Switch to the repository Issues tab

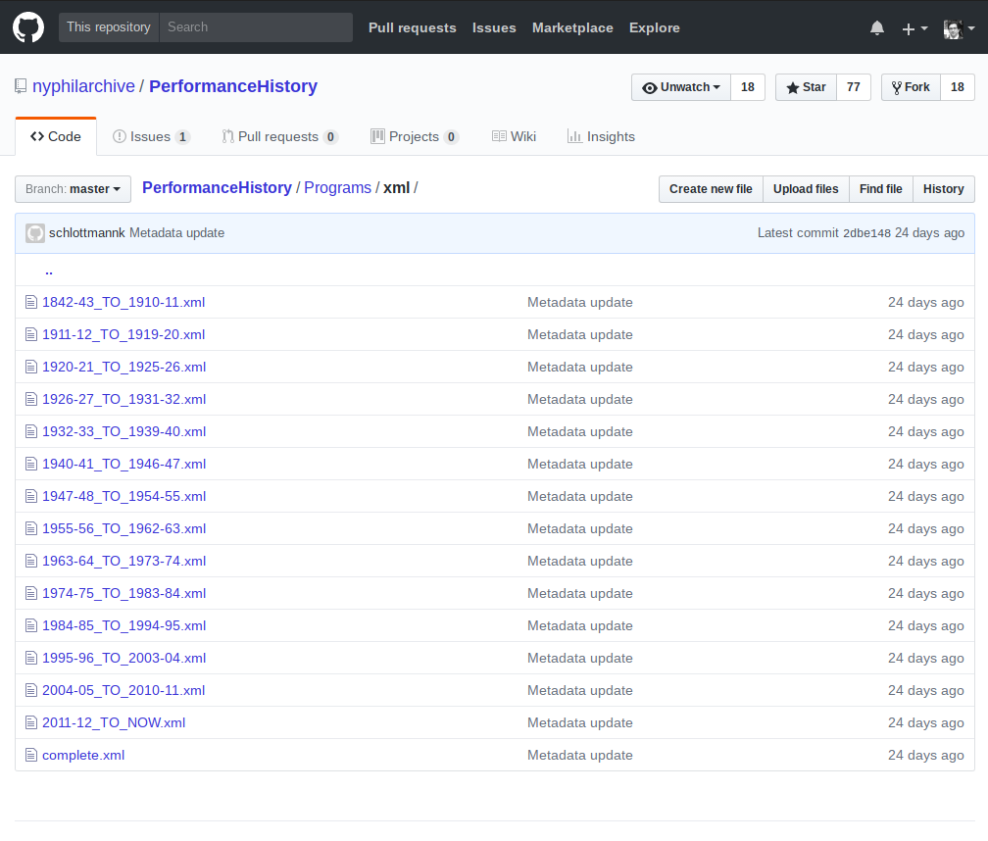pos(151,136)
